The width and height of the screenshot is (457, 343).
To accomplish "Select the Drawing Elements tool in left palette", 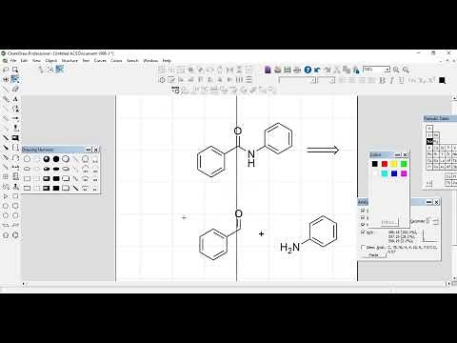I will [15, 138].
